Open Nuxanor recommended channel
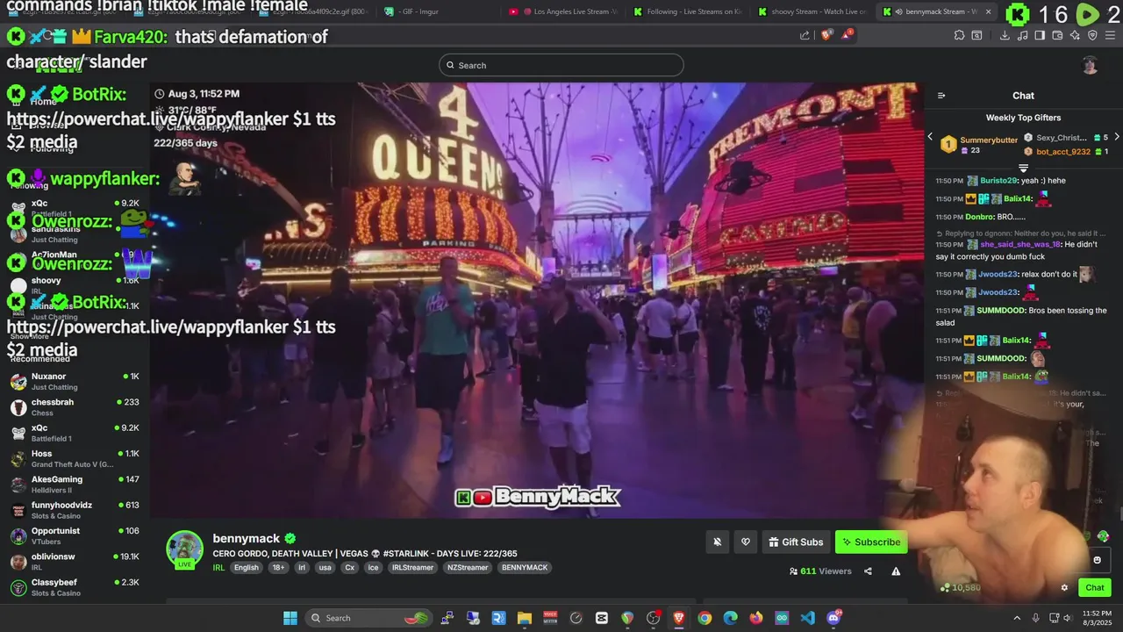 [x=75, y=381]
